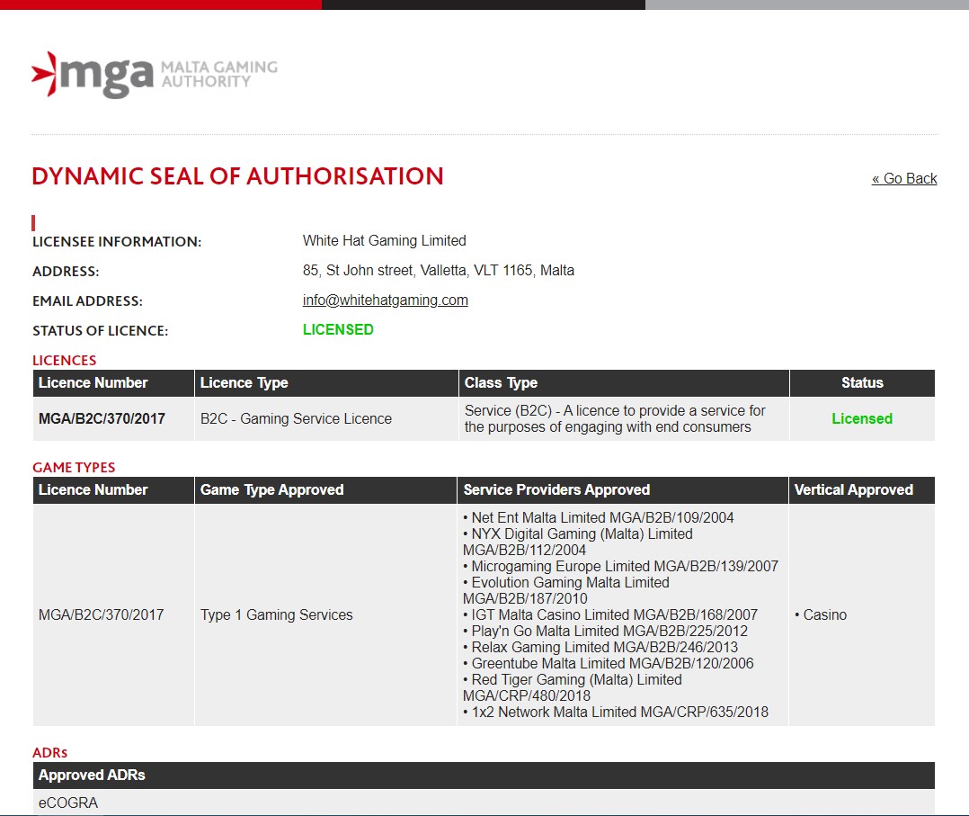969x816 pixels.
Task: Click the address 85, St John street, Valletta
Action: pyautogui.click(x=438, y=270)
